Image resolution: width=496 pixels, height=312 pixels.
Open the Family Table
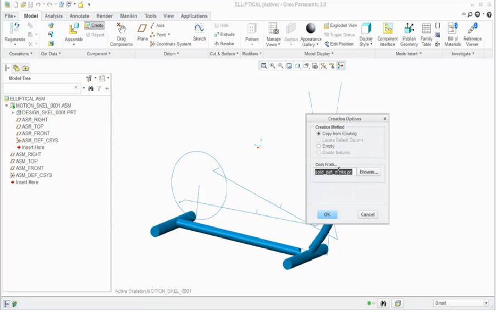tap(426, 35)
